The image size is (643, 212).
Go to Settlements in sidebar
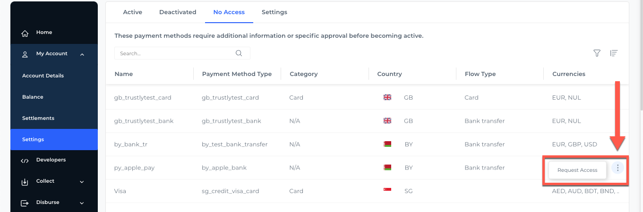[38, 118]
